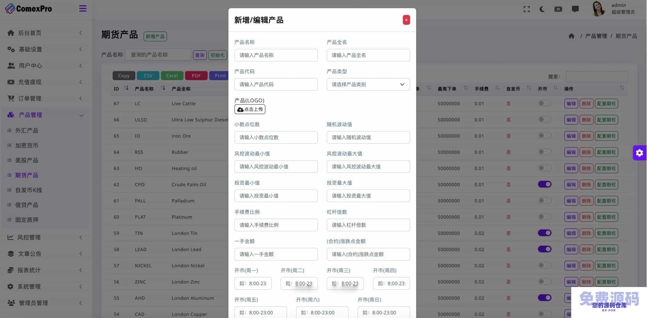647x318 pixels.
Task: Focus the 产品名称 input in the dialog
Action: point(276,55)
